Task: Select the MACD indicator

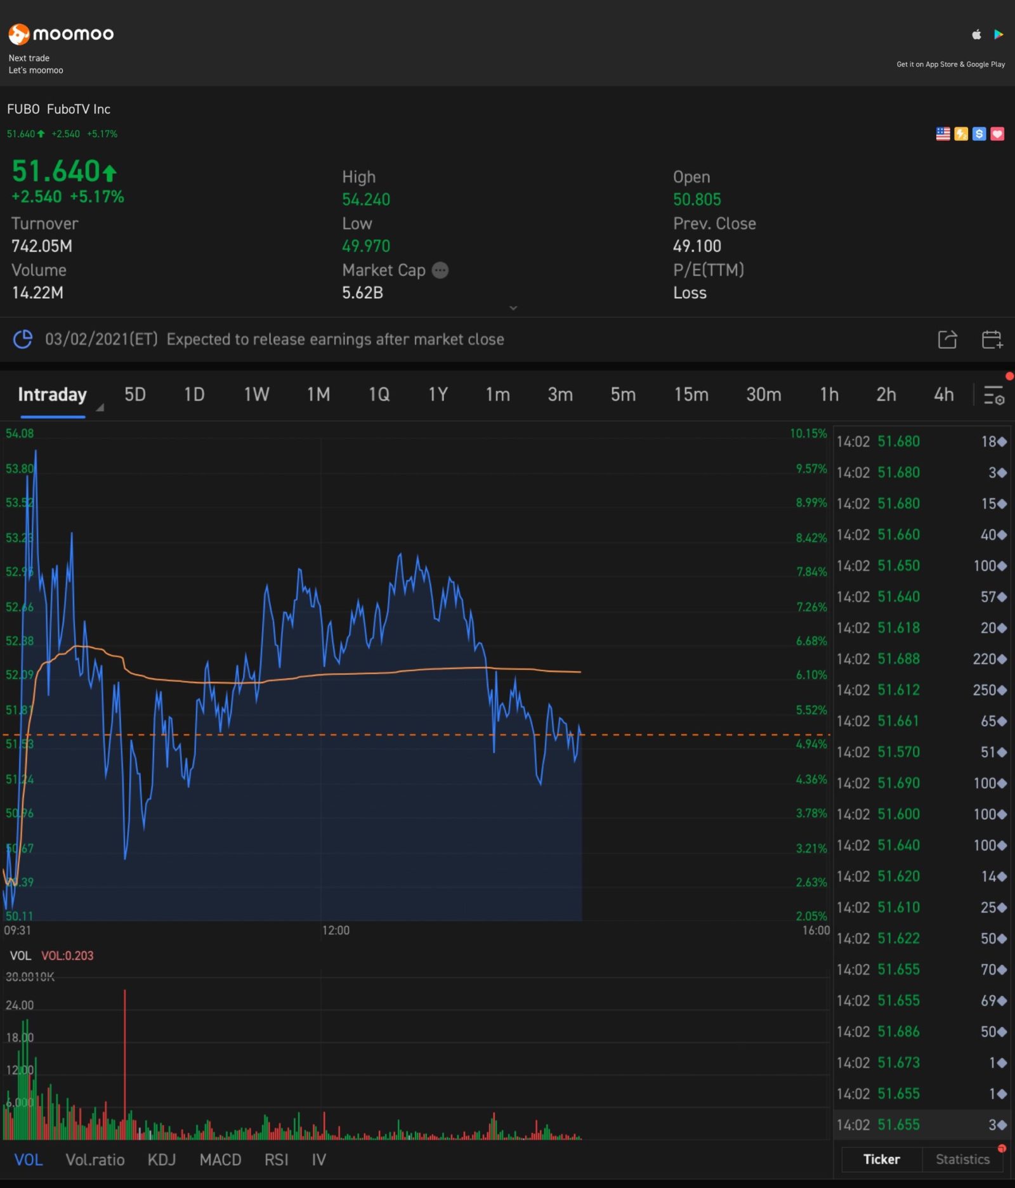Action: pos(220,1159)
